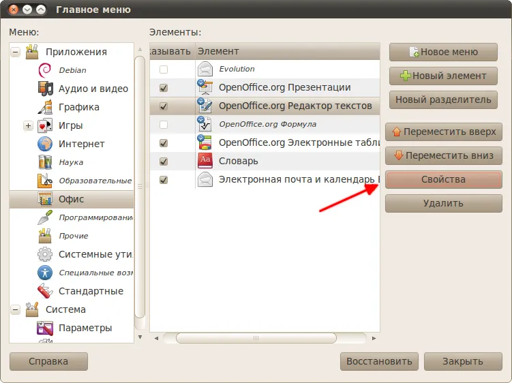Click the accessibility figure icon

[45, 273]
